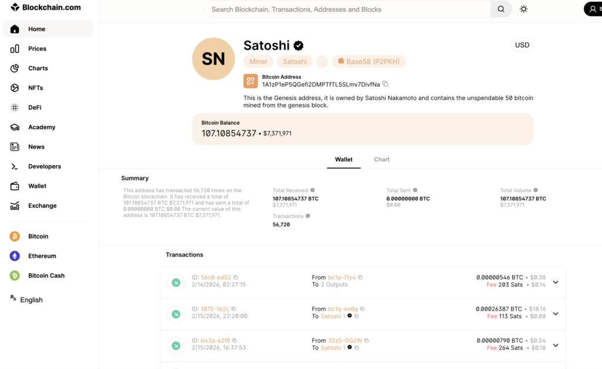This screenshot has width=602, height=369.
Task: Select the Wallet tab
Action: pyautogui.click(x=344, y=160)
